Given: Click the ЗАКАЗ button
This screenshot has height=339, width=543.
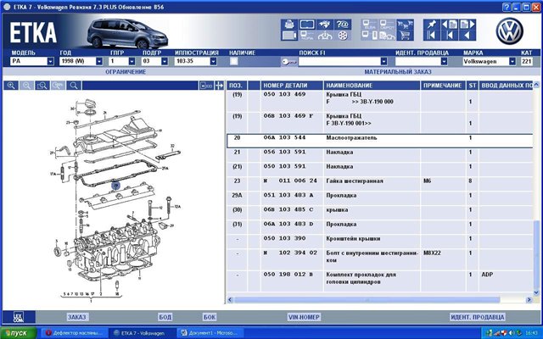Looking at the screenshot, I should 77,317.
